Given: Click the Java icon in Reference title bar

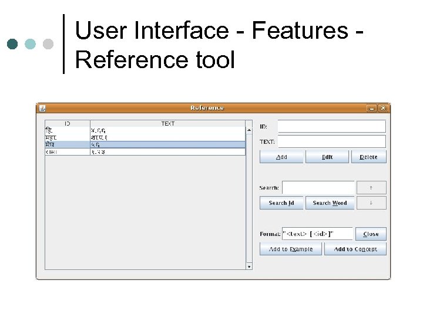Looking at the screenshot, I should point(42,109).
